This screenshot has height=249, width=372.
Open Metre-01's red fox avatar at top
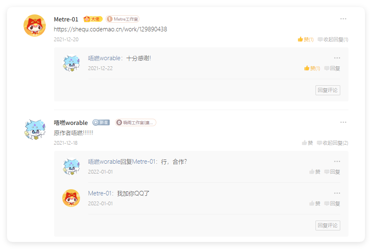(x=35, y=26)
